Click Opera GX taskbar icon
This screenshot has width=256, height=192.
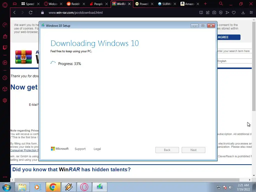(x=84, y=187)
